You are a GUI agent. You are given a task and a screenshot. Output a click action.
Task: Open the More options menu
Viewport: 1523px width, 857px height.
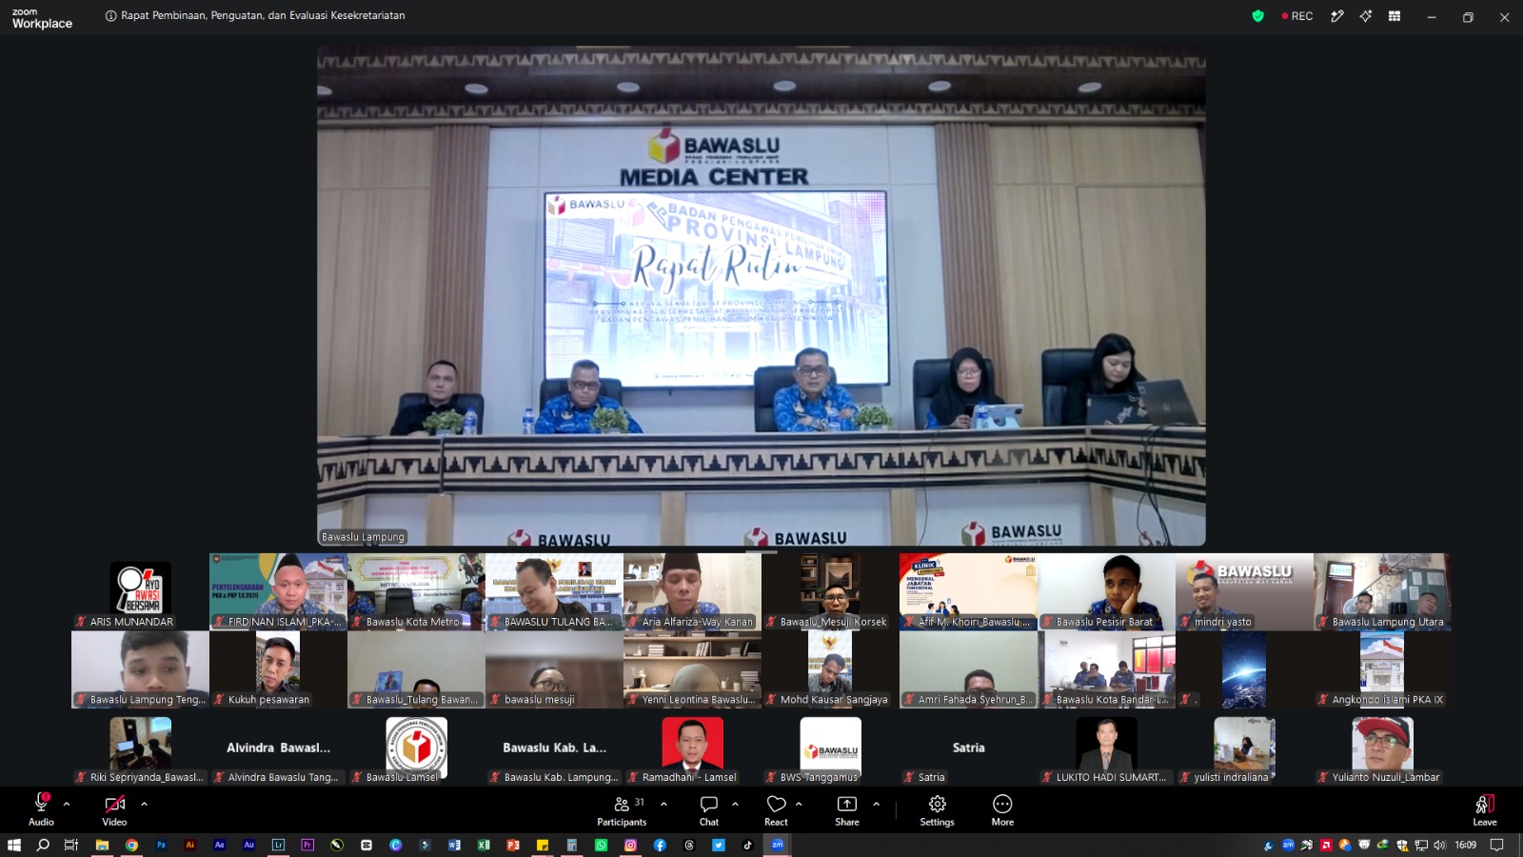pos(1002,810)
